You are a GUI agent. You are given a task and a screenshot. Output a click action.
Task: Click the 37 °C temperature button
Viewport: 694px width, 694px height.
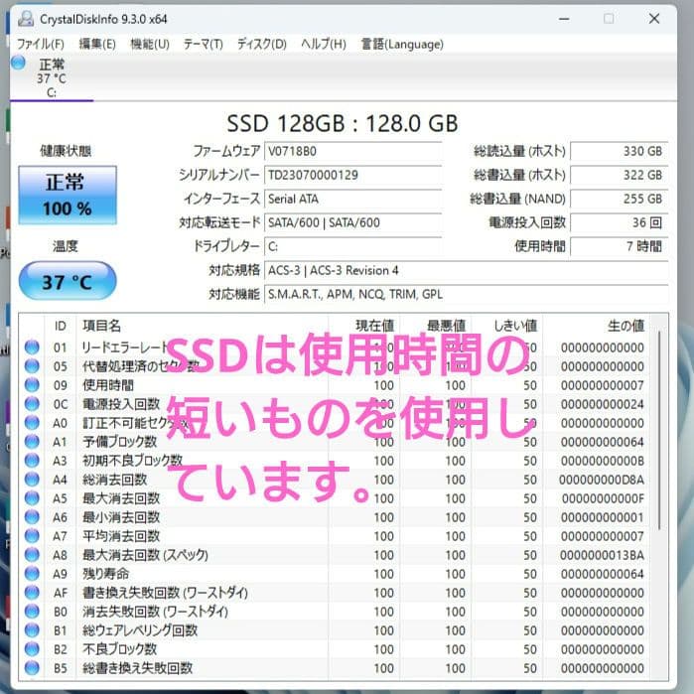[x=68, y=281]
